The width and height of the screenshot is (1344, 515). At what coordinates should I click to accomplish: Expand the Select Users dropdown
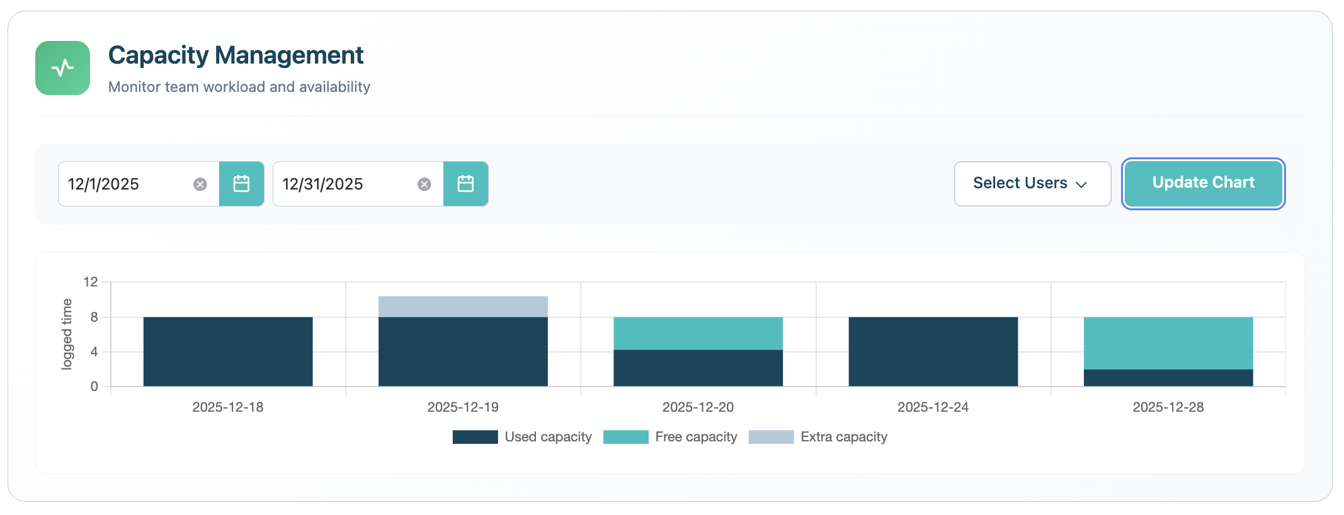click(1032, 184)
